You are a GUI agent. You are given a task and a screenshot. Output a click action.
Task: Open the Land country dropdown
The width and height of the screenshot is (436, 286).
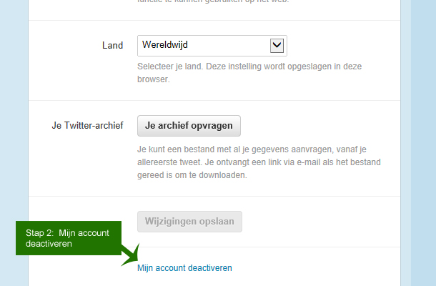212,46
